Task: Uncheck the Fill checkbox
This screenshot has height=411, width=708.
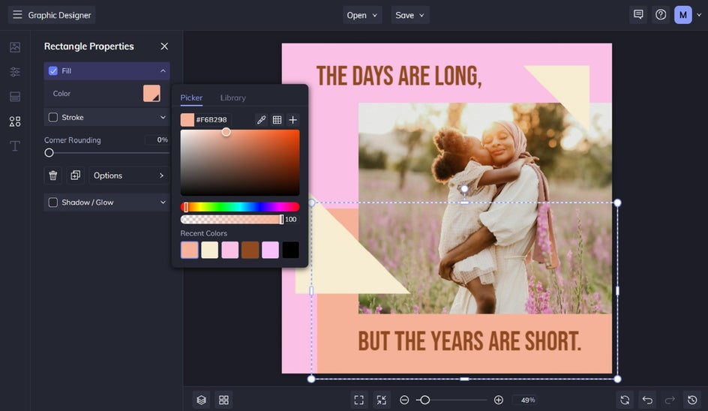Action: tap(53, 71)
